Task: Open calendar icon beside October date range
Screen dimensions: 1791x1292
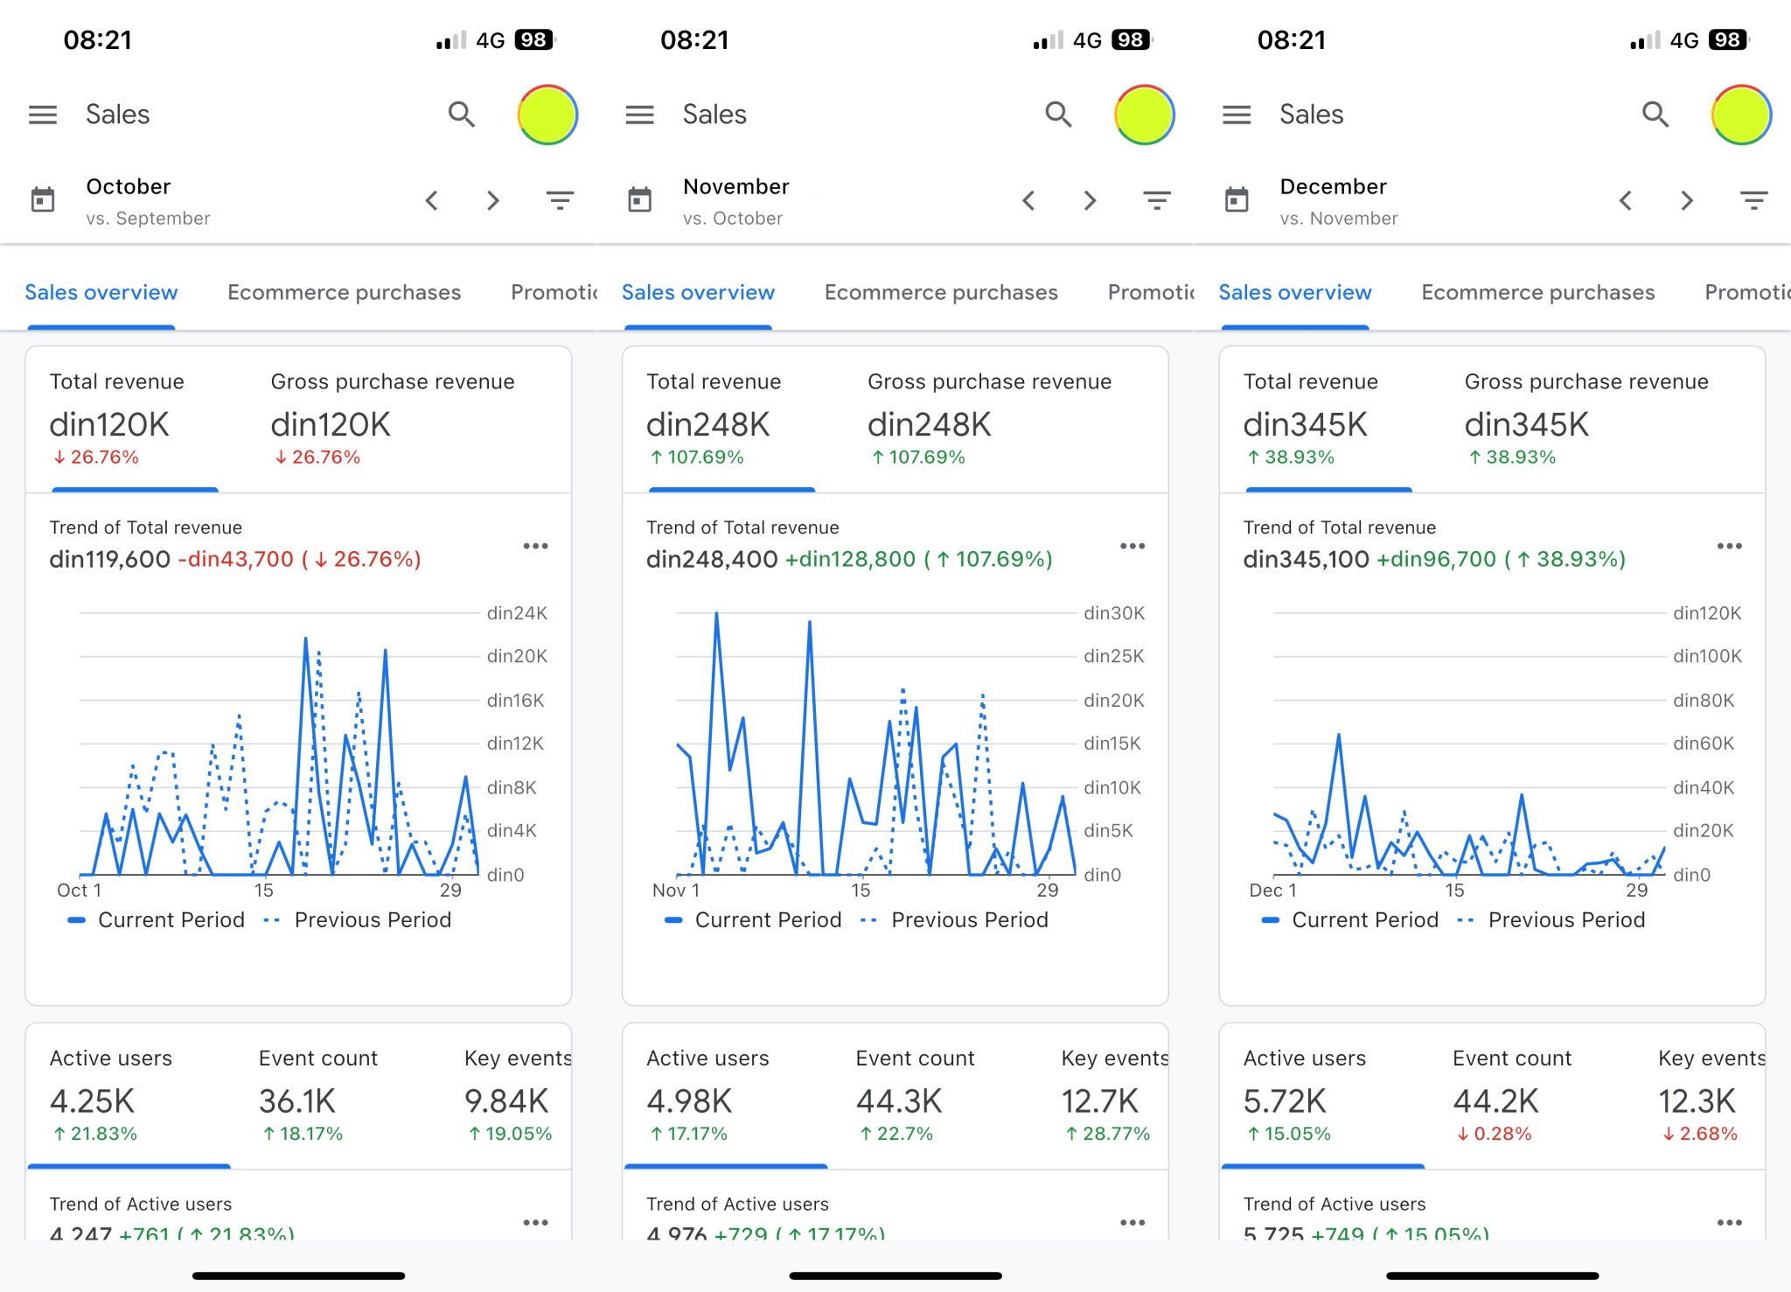Action: tap(43, 200)
